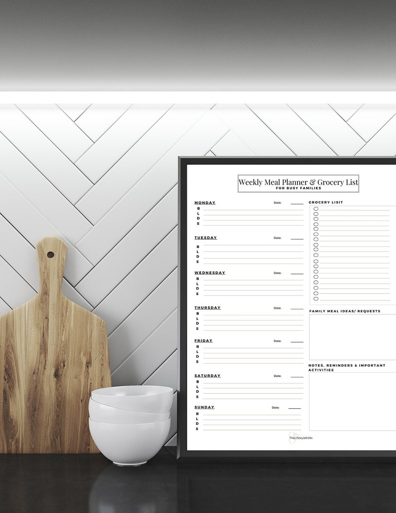Select the MONDAY heading
Image resolution: width=396 pixels, height=513 pixels.
pyautogui.click(x=205, y=203)
